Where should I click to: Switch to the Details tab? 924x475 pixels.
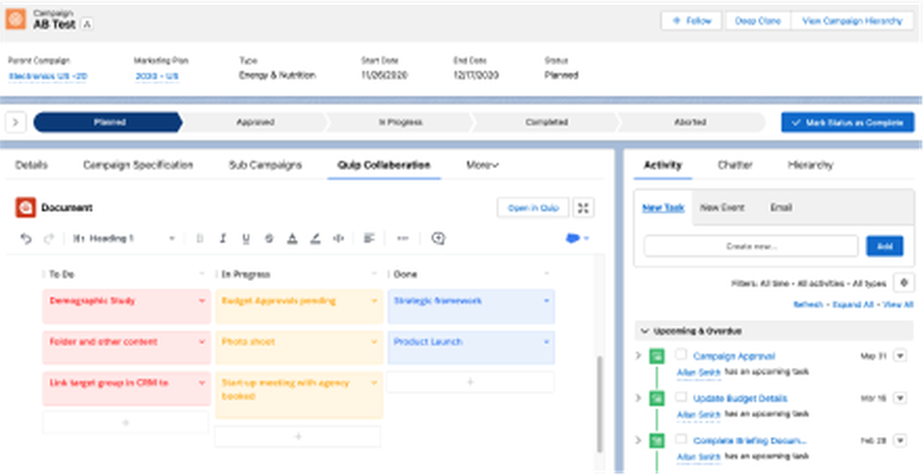pyautogui.click(x=31, y=165)
